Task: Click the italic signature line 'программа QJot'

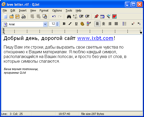Action: [15, 73]
